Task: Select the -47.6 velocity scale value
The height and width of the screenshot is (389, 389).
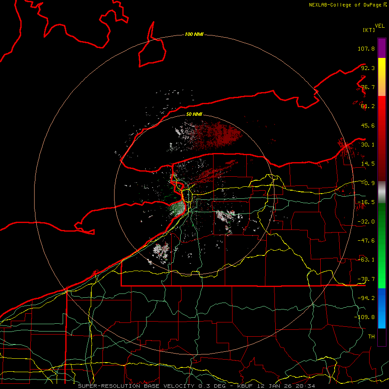Action: click(366, 241)
